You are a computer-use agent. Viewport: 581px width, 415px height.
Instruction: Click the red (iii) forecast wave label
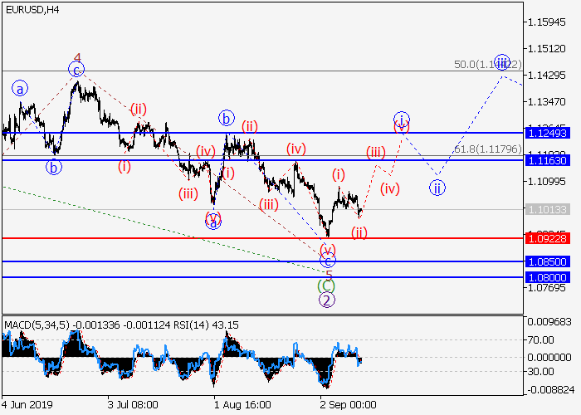[376, 153]
